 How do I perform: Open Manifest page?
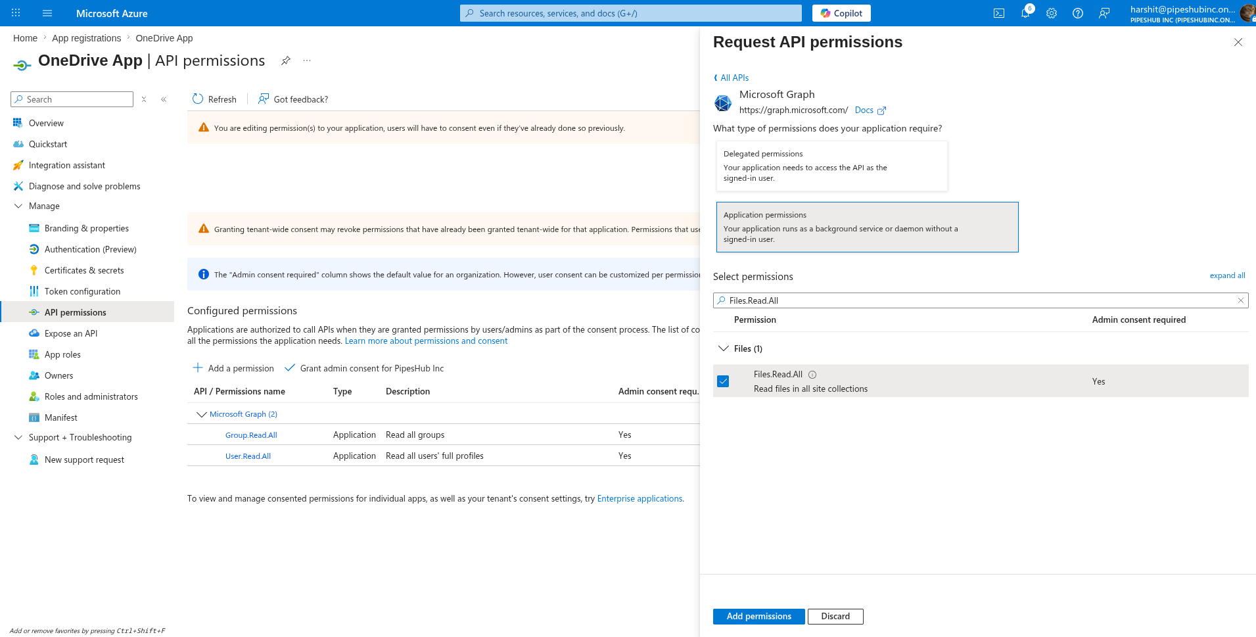pyautogui.click(x=61, y=417)
